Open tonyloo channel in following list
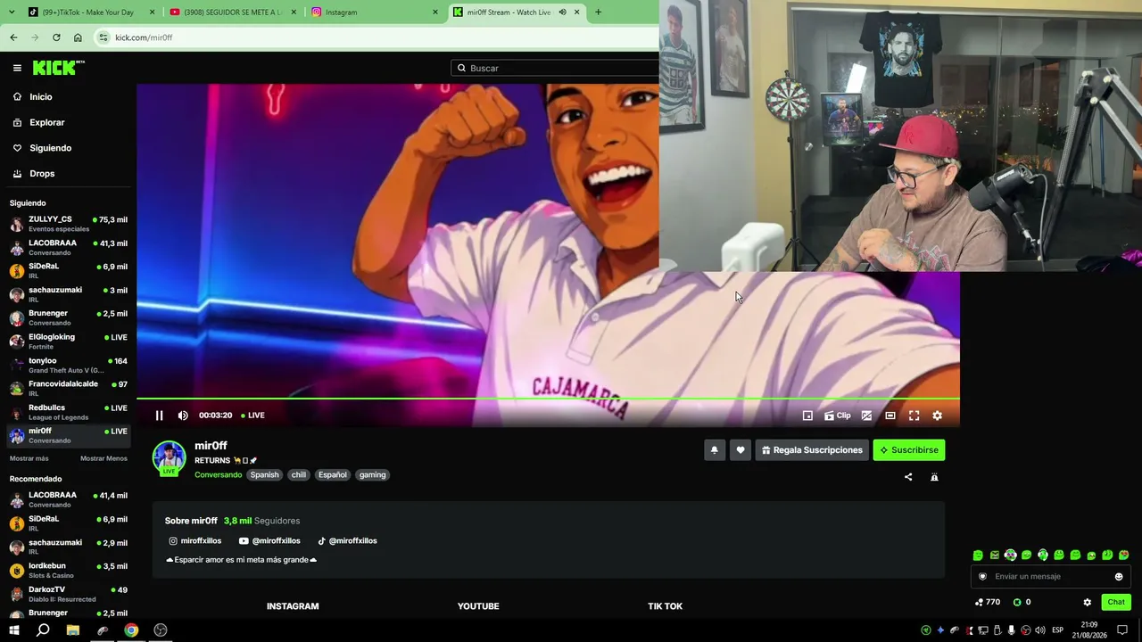 [68, 366]
